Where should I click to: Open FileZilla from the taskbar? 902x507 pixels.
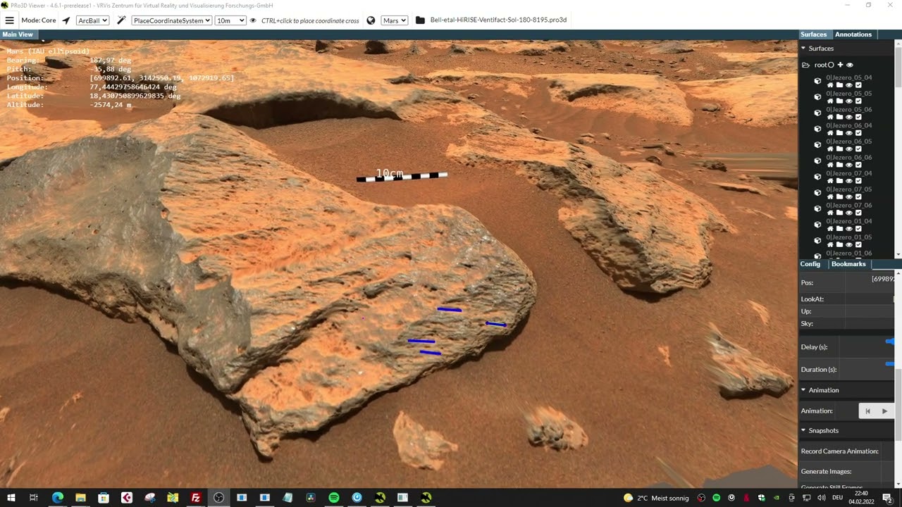196,498
